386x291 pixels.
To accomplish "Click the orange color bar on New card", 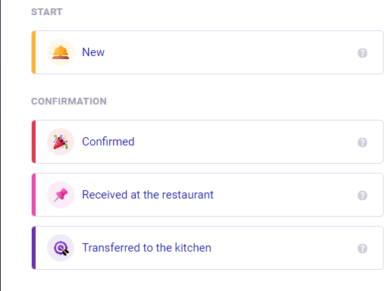I will click(x=33, y=52).
